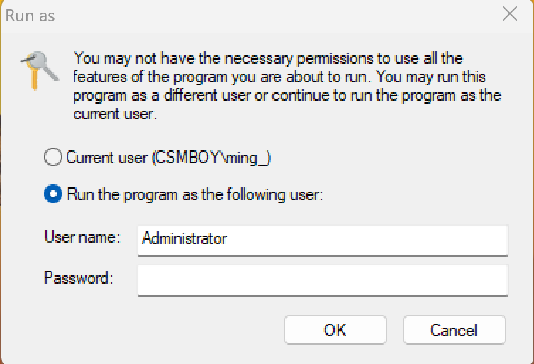Image resolution: width=534 pixels, height=364 pixels.
Task: Click the "User name:" label
Action: [x=83, y=237]
